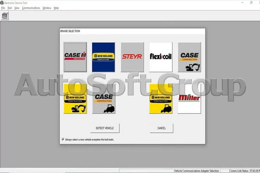The image size is (260, 173).
Task: Select New Holland Construction excavator tile
Action: click(x=75, y=99)
